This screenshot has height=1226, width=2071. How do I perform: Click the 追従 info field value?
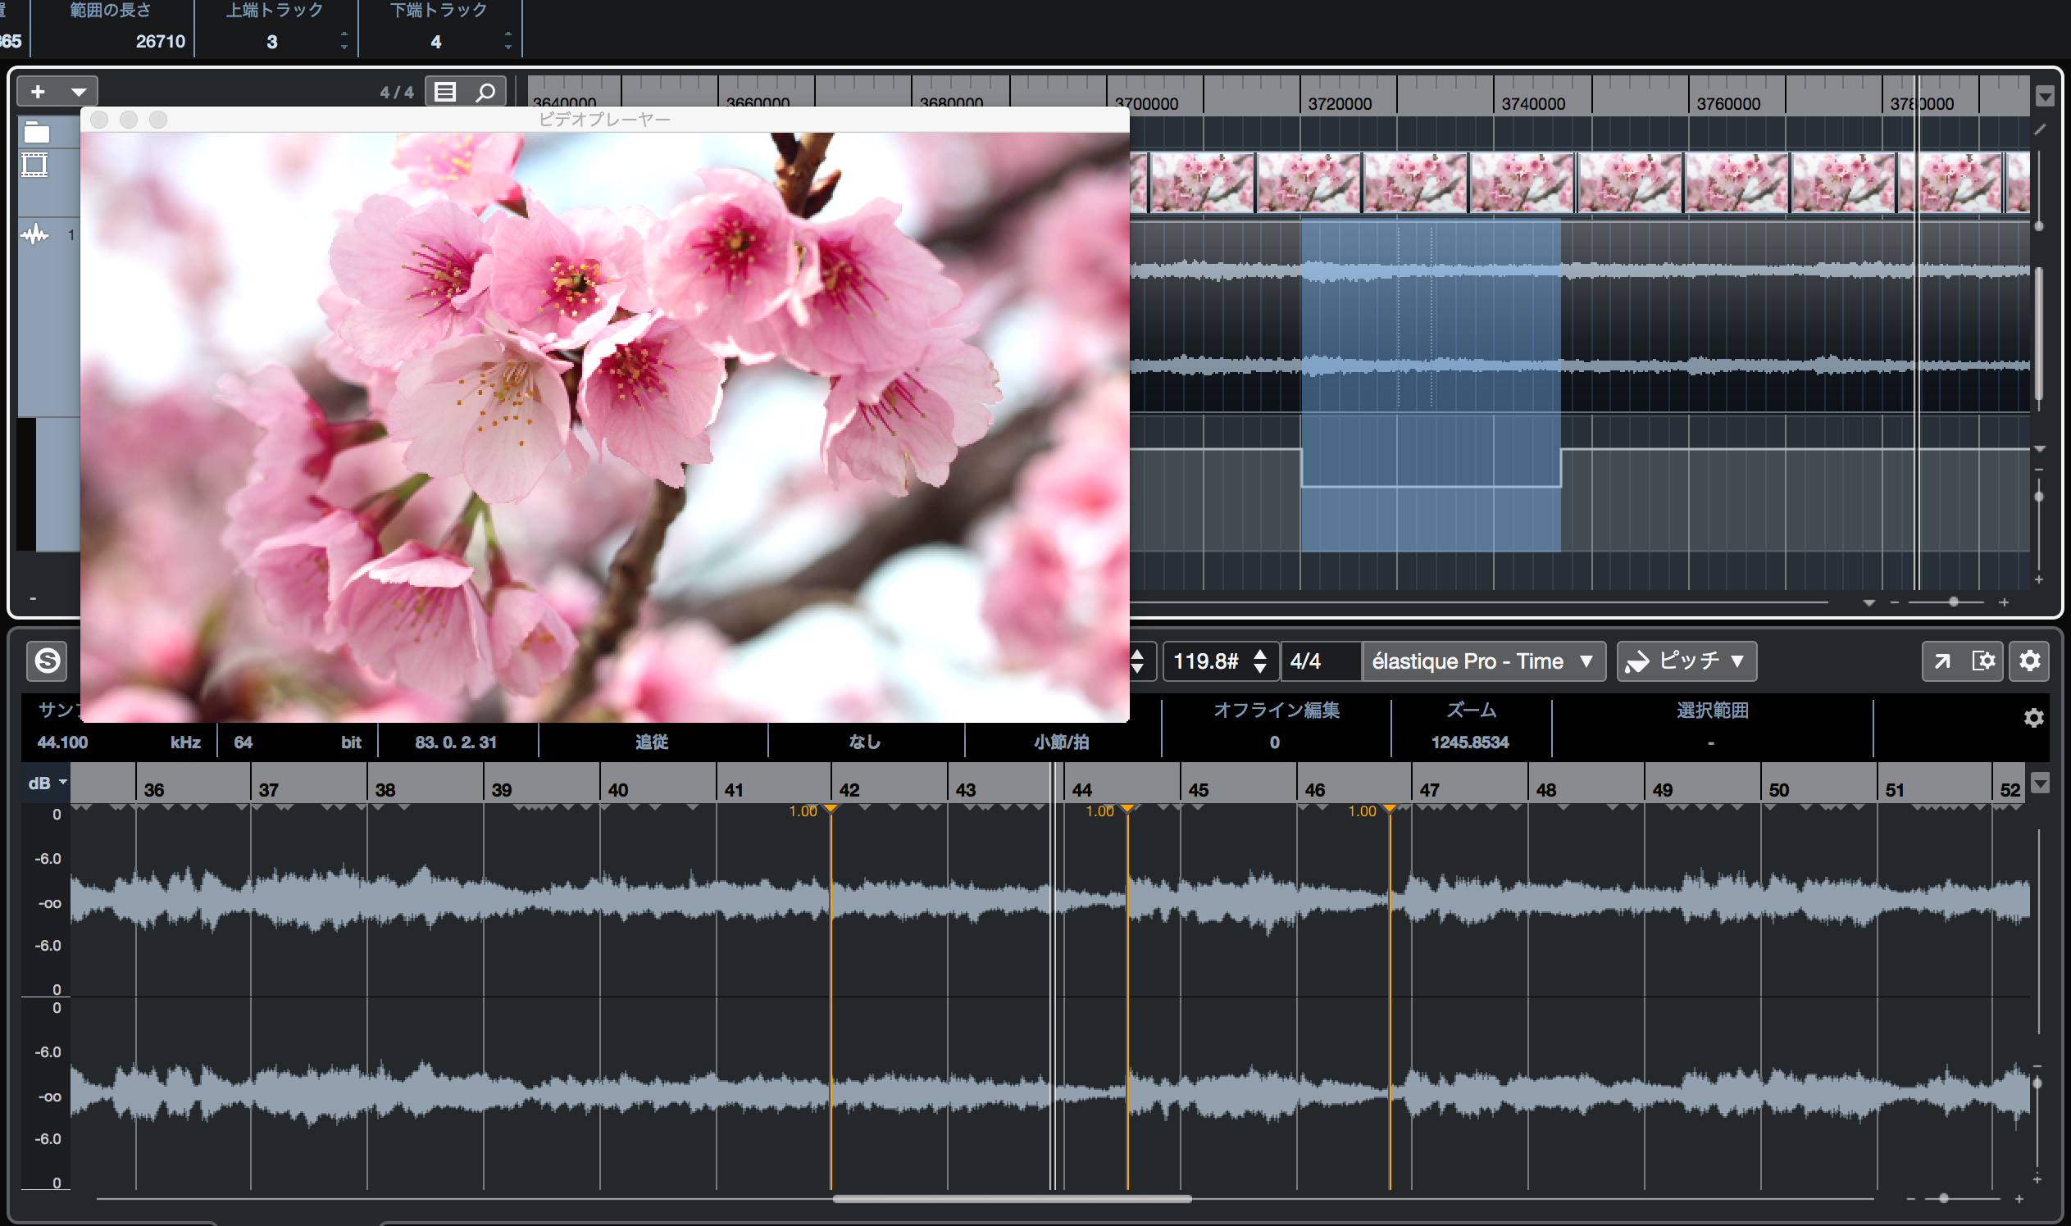click(x=651, y=742)
